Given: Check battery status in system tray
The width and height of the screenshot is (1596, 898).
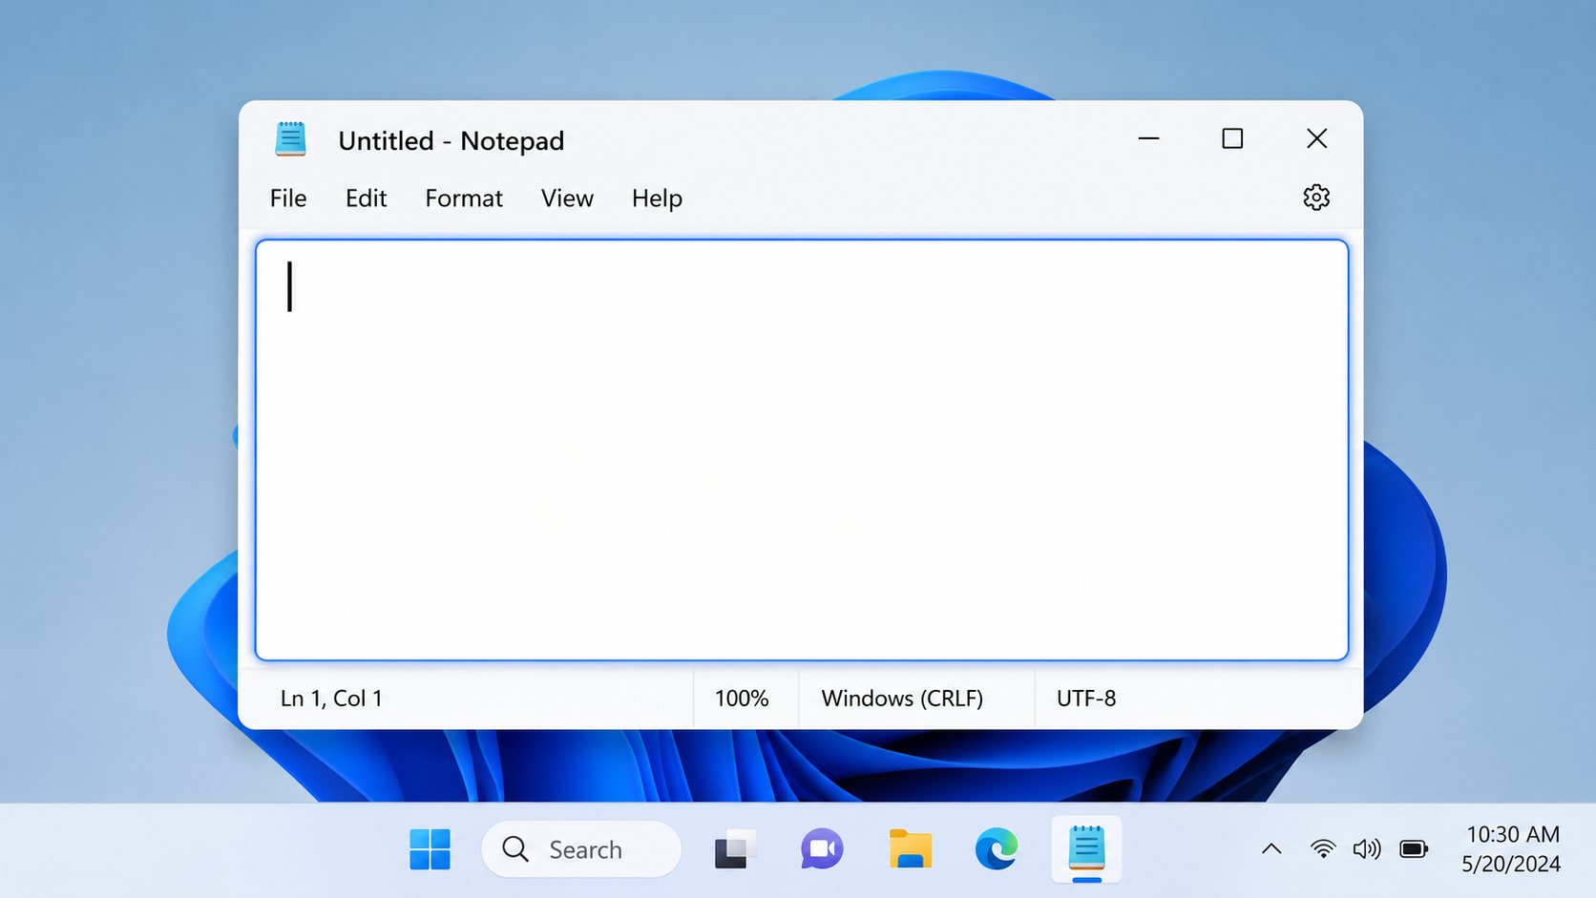Looking at the screenshot, I should (x=1414, y=848).
